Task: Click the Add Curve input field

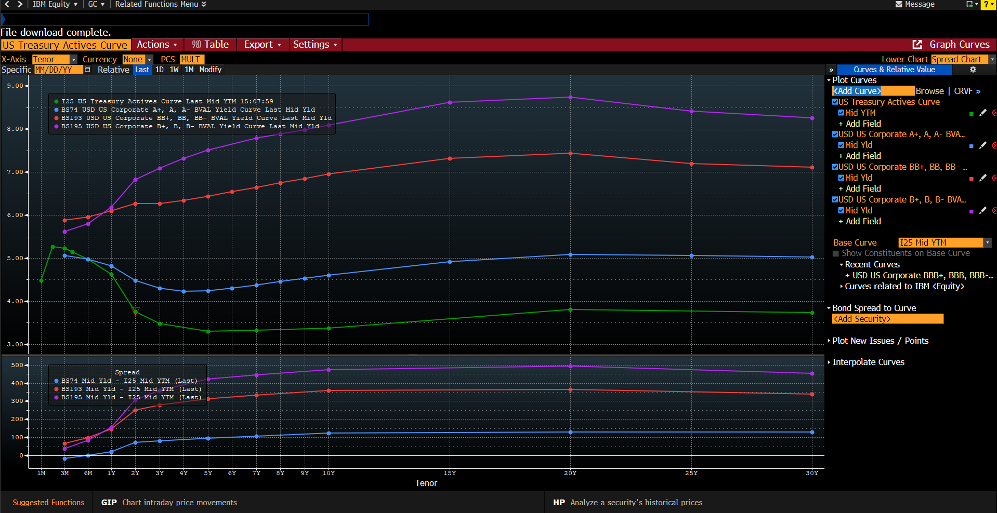Action: (x=873, y=91)
